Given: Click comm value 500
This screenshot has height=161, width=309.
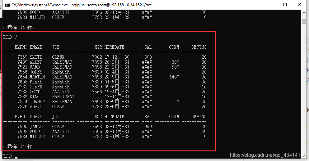Looking at the screenshot, I should (176, 67).
